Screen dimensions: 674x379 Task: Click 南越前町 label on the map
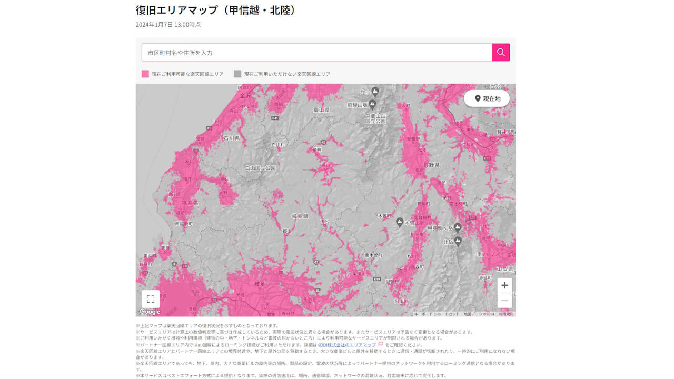pos(183,224)
